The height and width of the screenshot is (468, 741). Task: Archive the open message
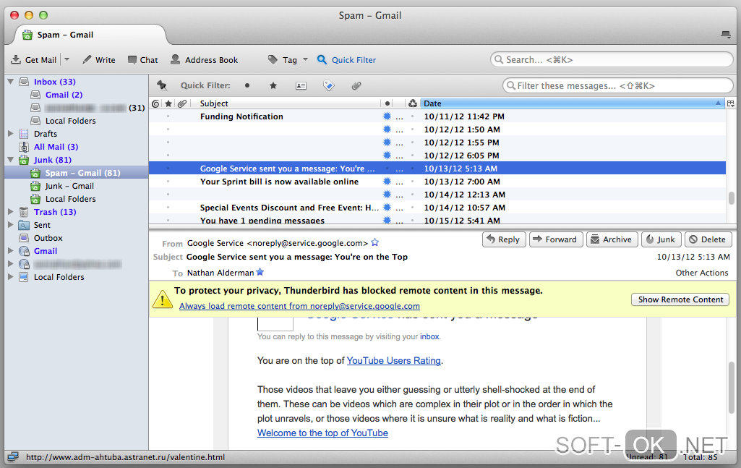click(x=612, y=239)
